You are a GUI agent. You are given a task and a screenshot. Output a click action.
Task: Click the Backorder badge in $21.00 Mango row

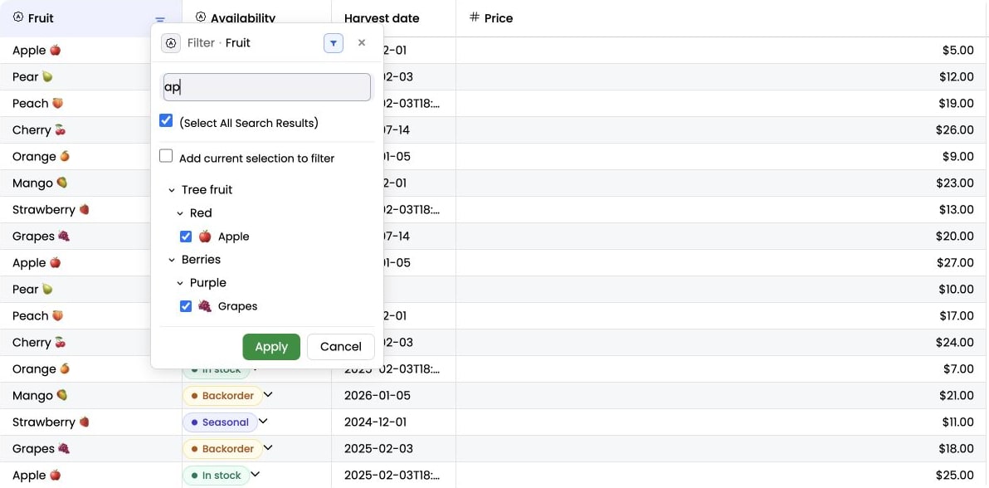tap(222, 395)
